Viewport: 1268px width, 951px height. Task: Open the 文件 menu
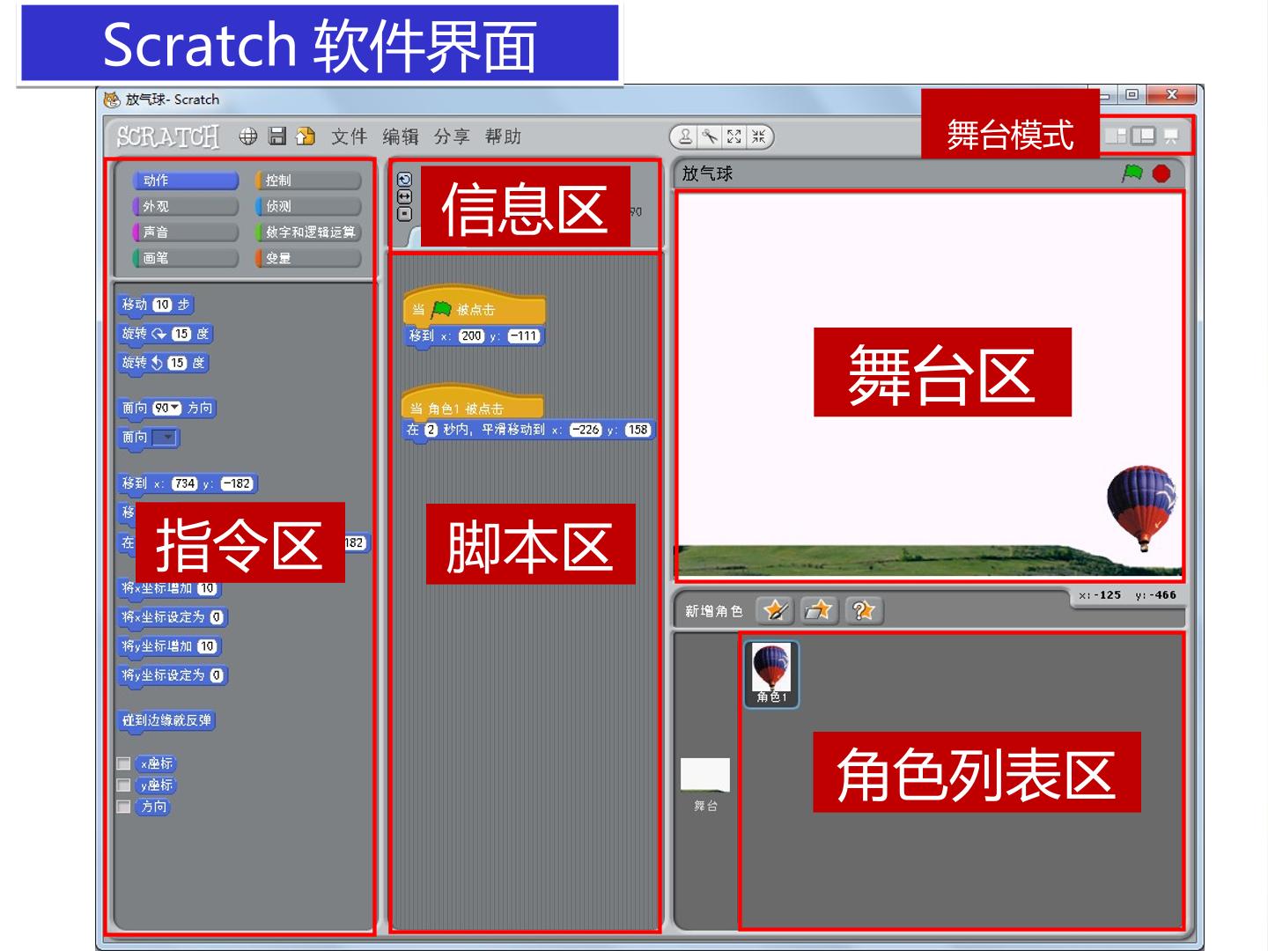point(349,136)
